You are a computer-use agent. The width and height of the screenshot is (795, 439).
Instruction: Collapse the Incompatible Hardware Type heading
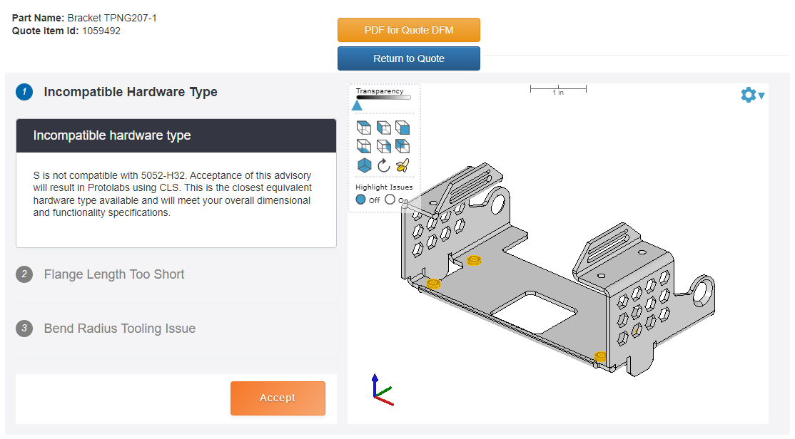coord(130,92)
